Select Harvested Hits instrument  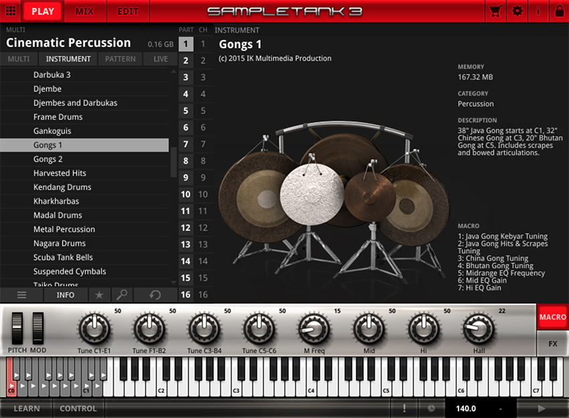(84, 173)
